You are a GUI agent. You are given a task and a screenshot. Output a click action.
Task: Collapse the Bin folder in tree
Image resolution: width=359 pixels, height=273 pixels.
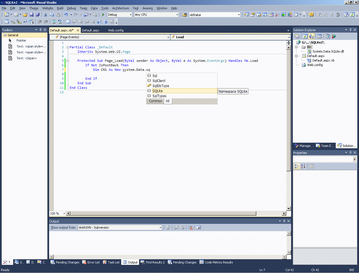coord(296,47)
